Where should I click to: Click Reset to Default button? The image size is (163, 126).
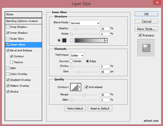100,108
